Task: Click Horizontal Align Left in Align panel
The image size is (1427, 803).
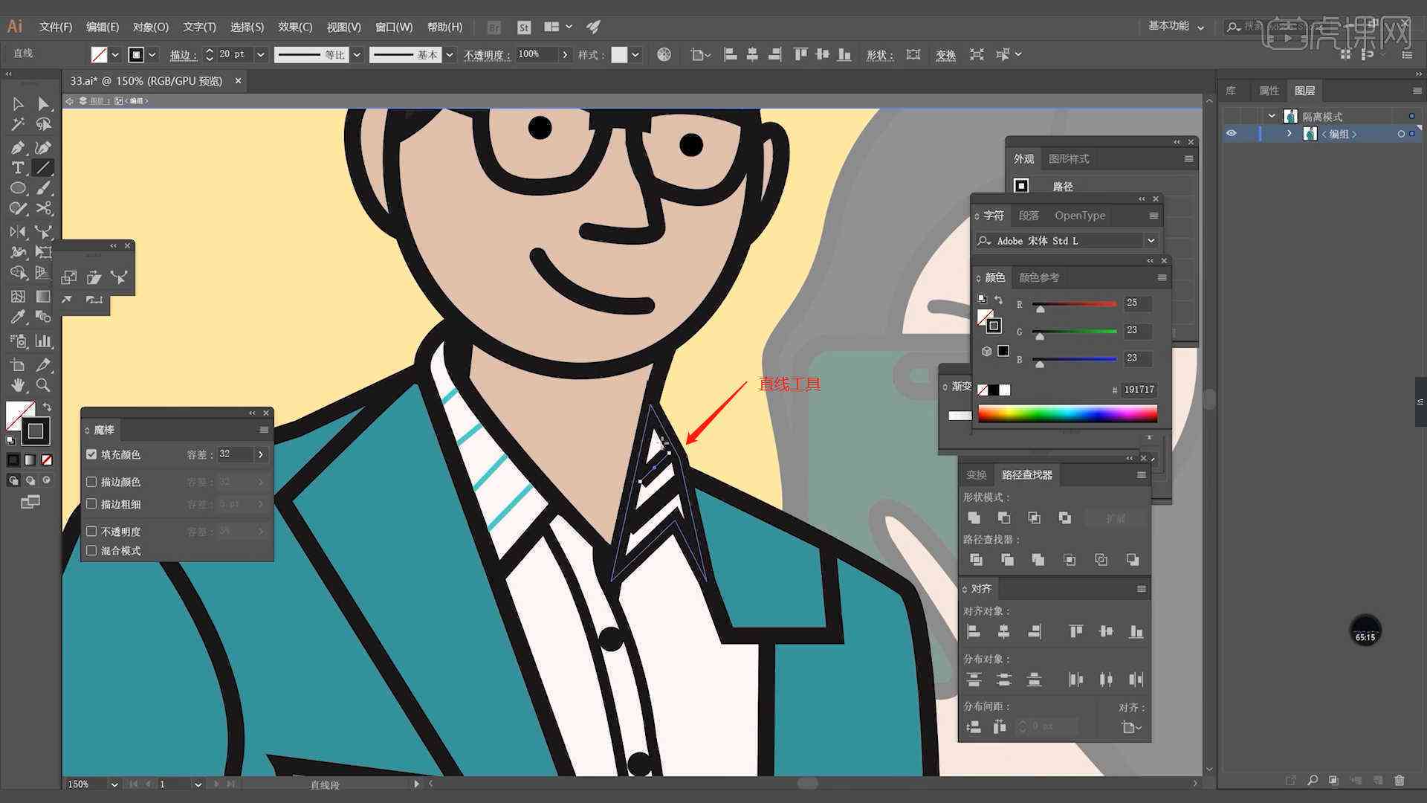Action: pos(974,631)
